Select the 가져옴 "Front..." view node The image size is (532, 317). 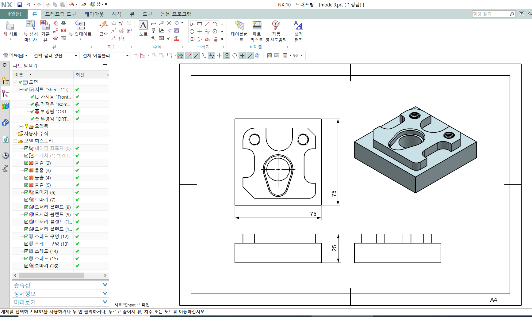(56, 97)
